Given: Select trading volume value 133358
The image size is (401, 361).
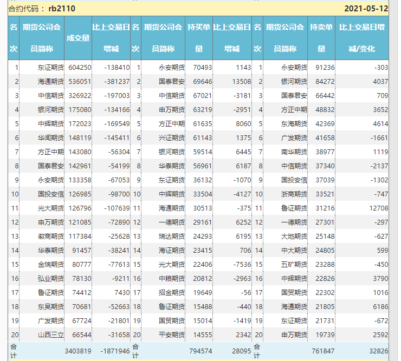Looking at the screenshot, I should tap(80, 180).
